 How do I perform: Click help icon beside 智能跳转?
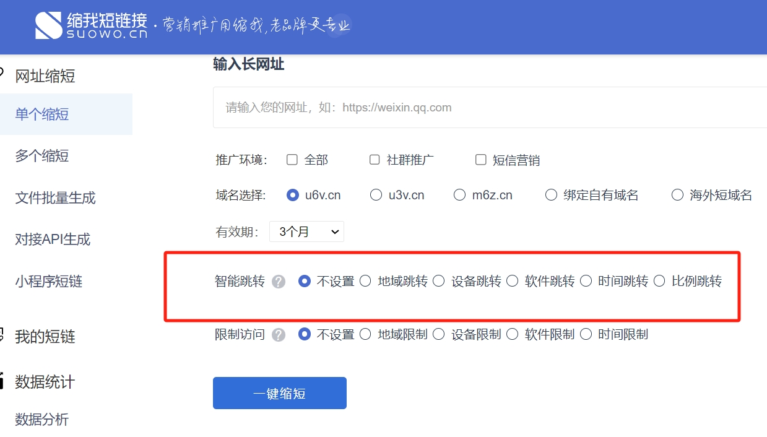279,282
